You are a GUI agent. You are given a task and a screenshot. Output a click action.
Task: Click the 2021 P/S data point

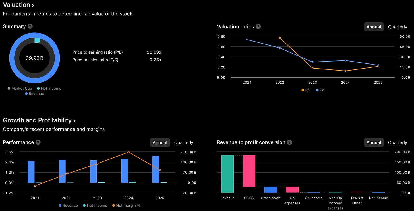tap(247, 40)
